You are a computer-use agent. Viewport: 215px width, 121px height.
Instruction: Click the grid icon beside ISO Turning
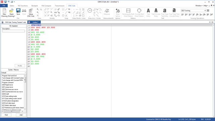coord(208,10)
